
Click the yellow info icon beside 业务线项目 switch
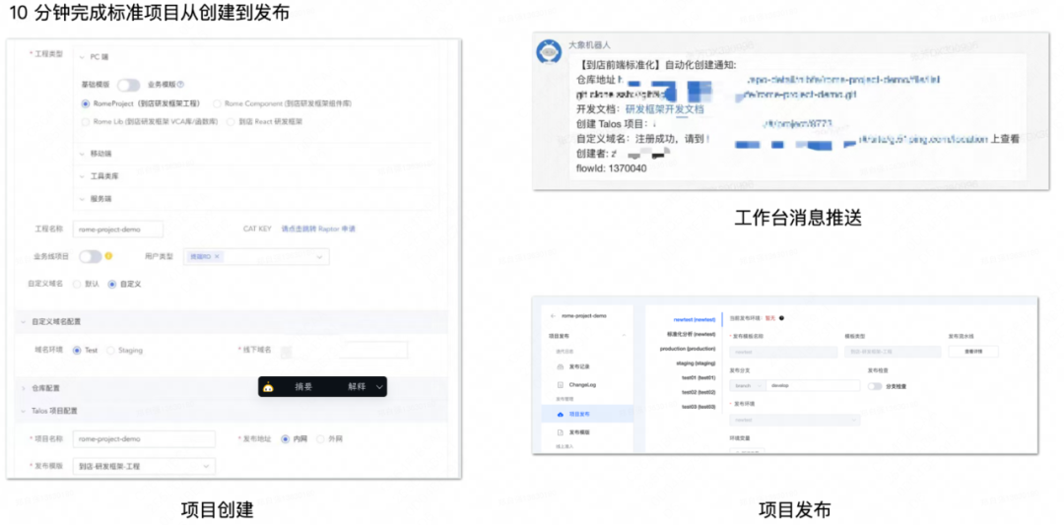click(108, 256)
